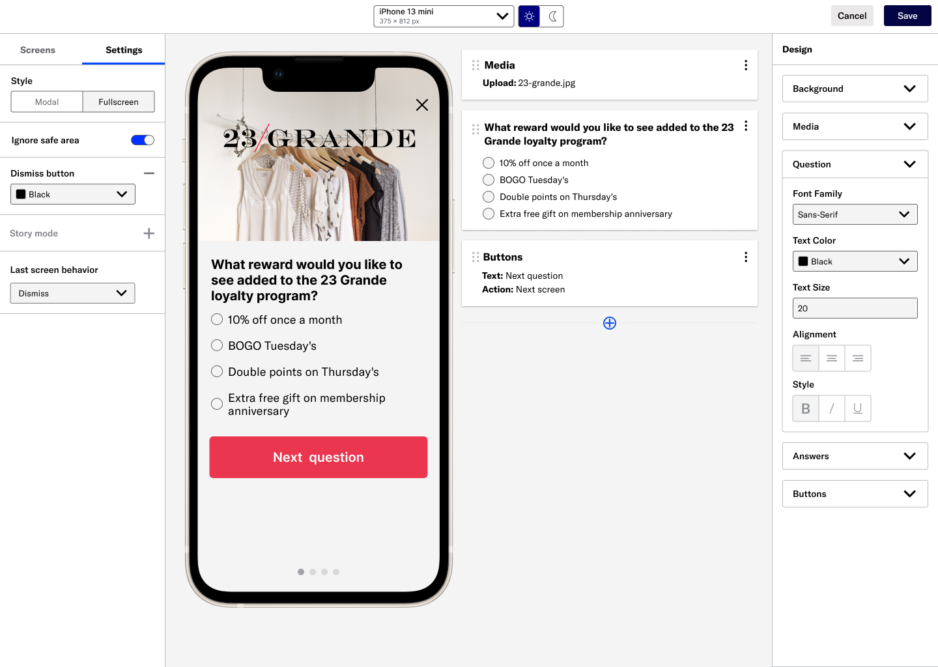938x667 pixels.
Task: Click the Save button
Action: point(907,16)
